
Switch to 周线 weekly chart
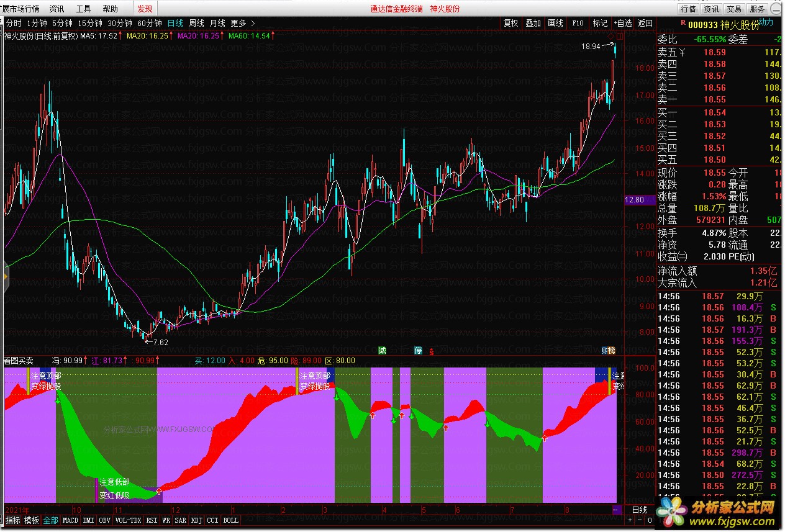tap(196, 23)
